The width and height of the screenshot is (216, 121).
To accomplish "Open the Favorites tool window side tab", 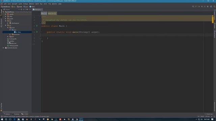I will tap(1, 107).
